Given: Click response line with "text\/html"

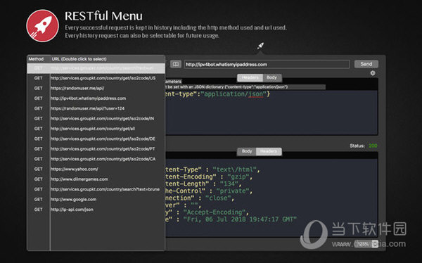Looking at the screenshot, I should [213, 169].
